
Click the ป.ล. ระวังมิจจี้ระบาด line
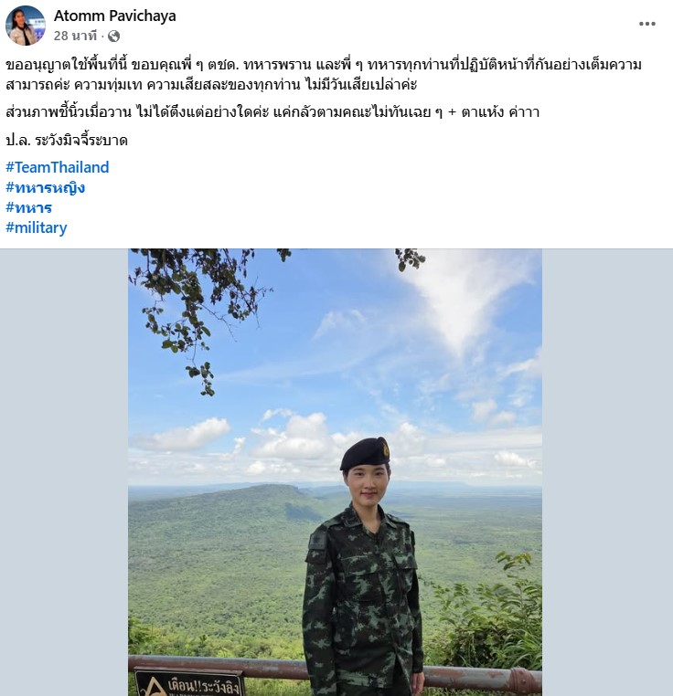[x=67, y=141]
